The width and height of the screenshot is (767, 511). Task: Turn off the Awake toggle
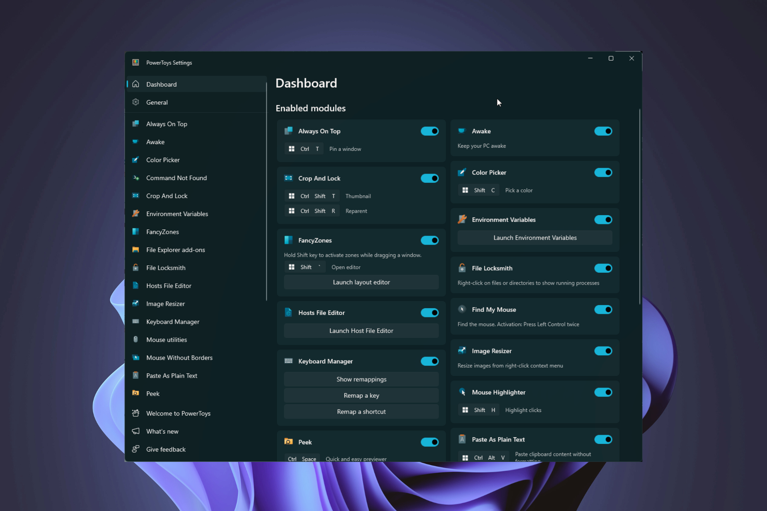603,131
